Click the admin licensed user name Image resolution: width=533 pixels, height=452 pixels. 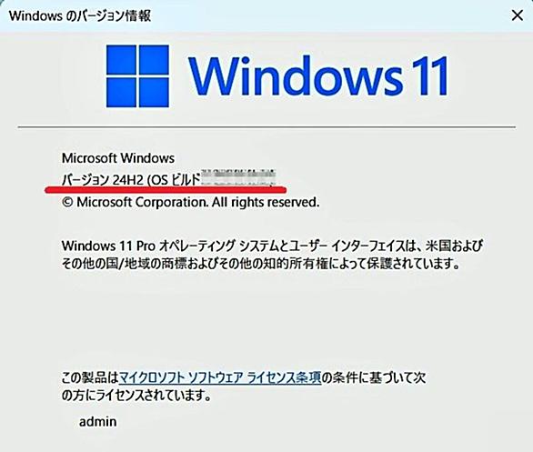98,422
